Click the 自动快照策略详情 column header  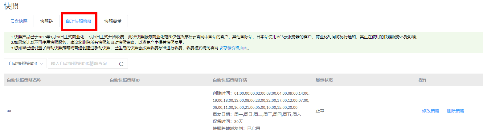click(x=230, y=80)
